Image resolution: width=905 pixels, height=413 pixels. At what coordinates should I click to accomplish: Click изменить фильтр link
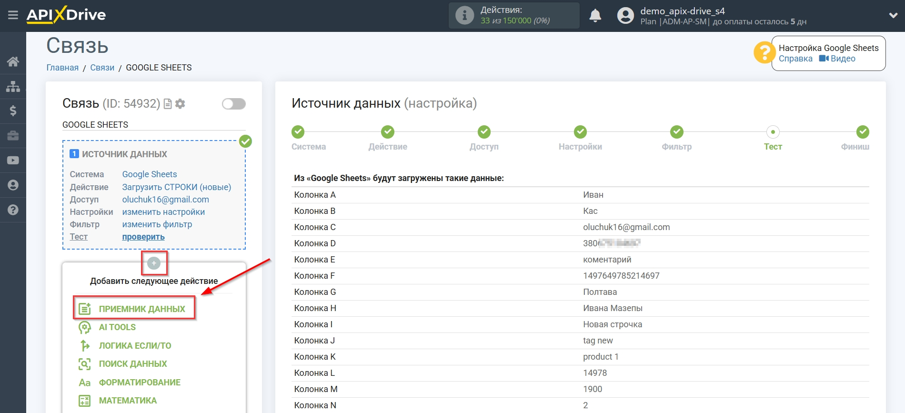[x=157, y=224]
